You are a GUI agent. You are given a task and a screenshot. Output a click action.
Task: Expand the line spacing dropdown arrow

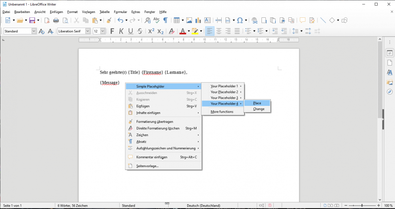click(x=301, y=31)
